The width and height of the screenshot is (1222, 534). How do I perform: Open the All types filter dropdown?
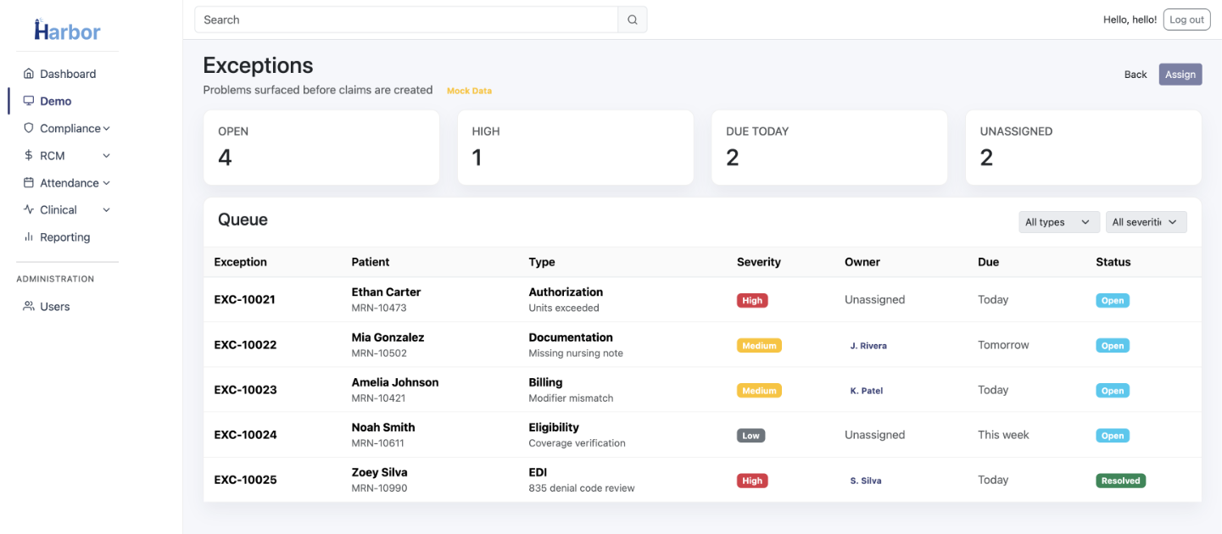[x=1057, y=221]
